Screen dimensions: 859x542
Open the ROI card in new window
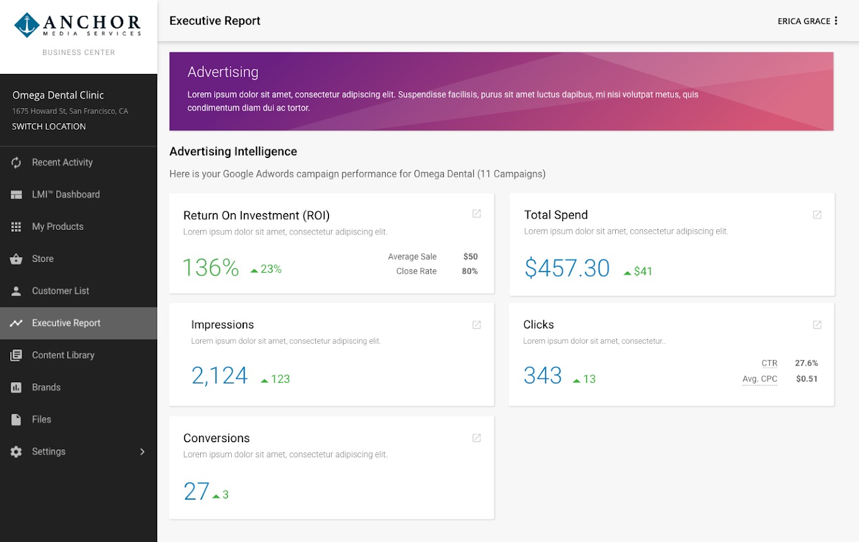point(477,214)
